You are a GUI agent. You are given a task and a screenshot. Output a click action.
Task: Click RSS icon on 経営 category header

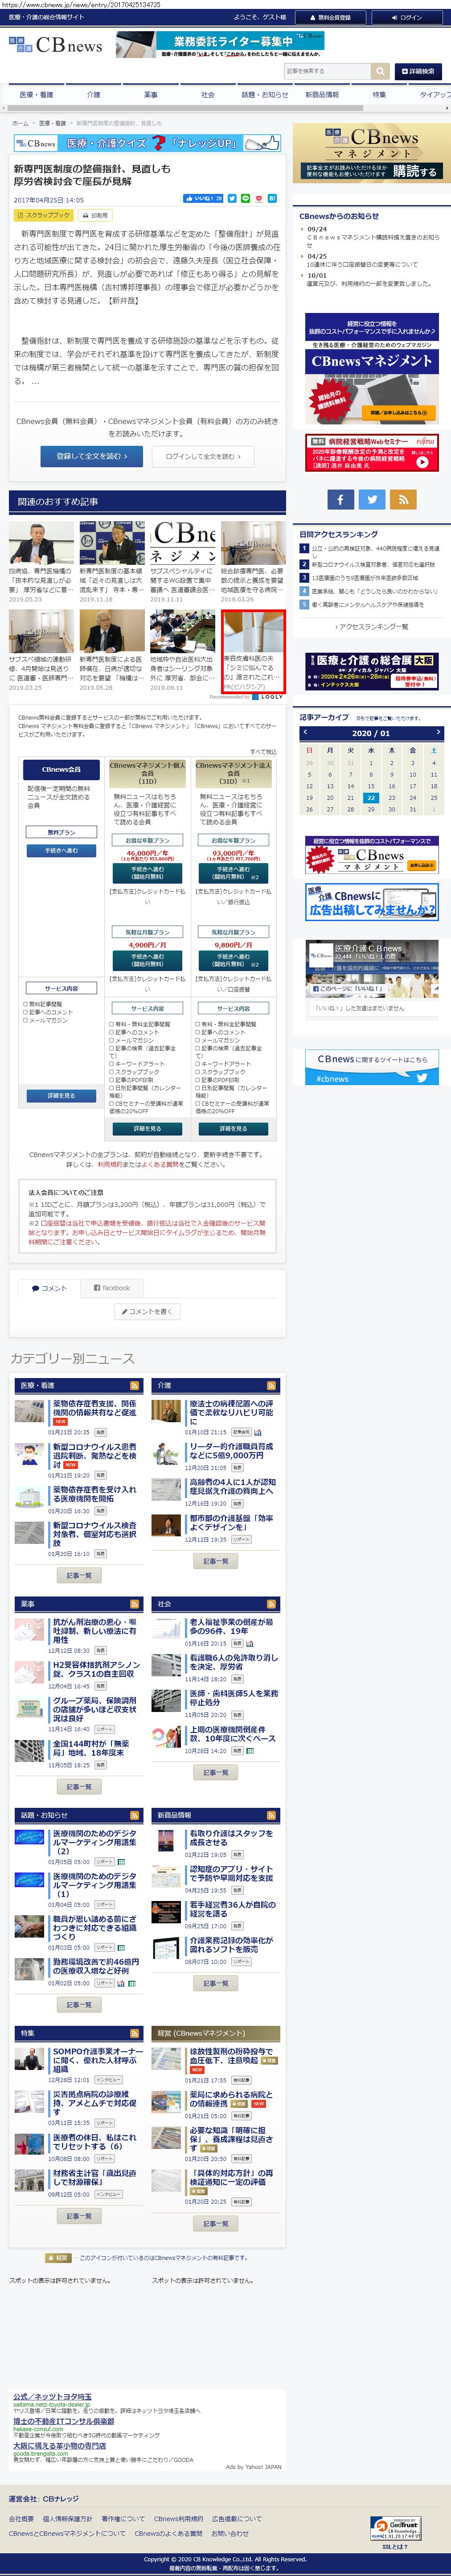[272, 2033]
